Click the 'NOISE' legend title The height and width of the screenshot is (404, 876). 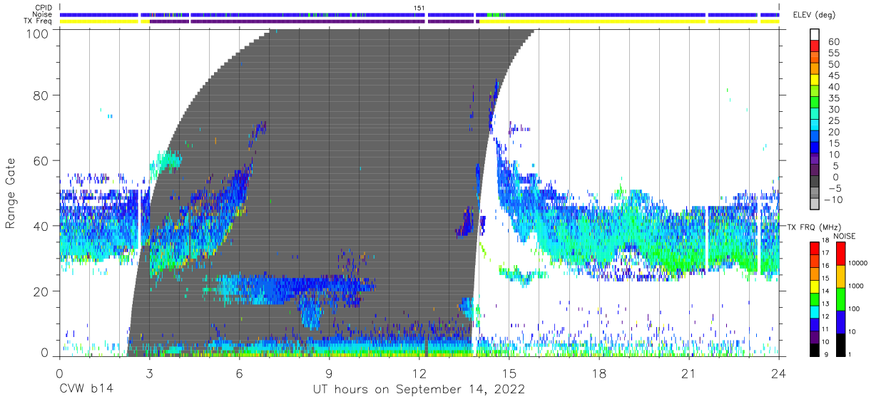point(844,237)
